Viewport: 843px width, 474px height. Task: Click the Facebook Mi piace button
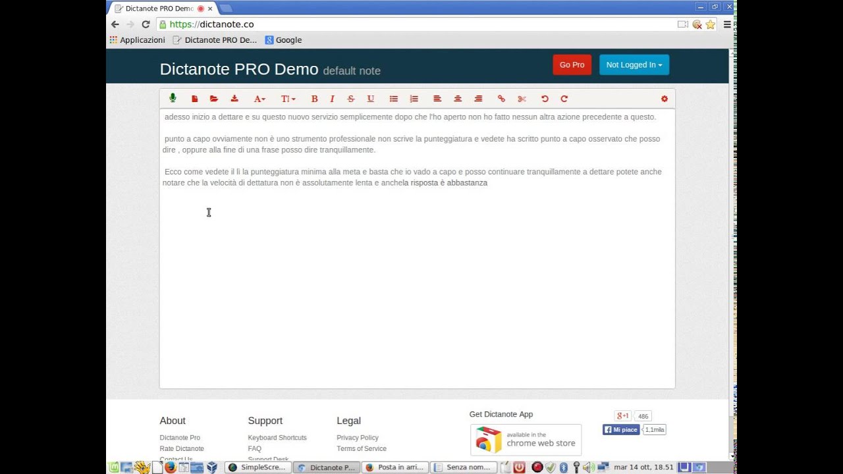click(621, 430)
